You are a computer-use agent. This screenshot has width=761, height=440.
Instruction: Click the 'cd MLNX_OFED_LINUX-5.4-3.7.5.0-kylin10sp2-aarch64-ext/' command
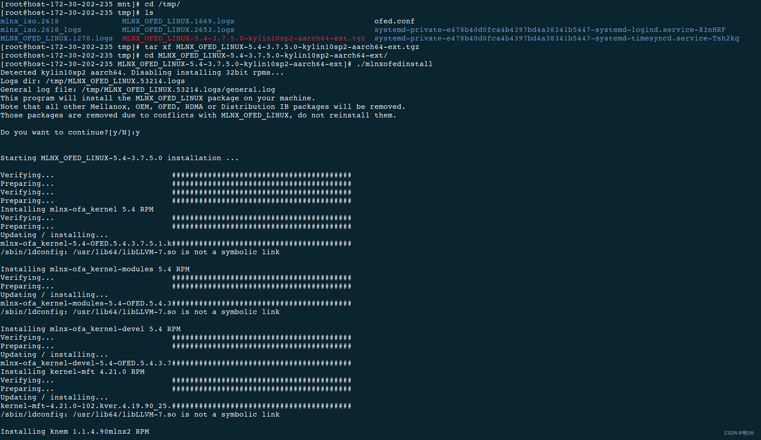point(266,55)
